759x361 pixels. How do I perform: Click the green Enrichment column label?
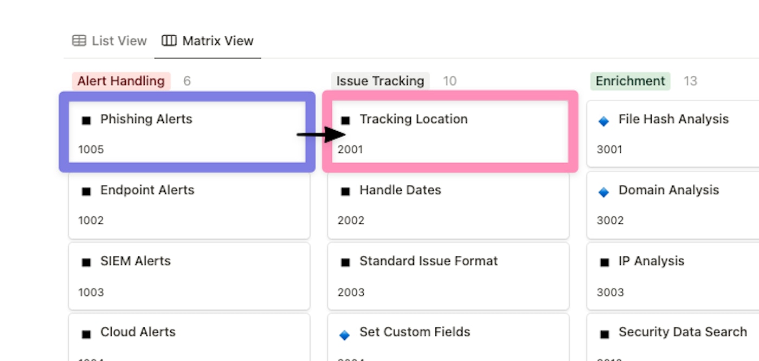[x=630, y=81]
